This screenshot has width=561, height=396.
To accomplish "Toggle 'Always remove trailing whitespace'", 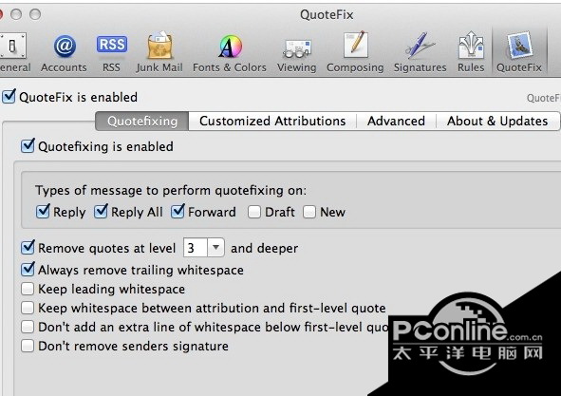I will 28,270.
